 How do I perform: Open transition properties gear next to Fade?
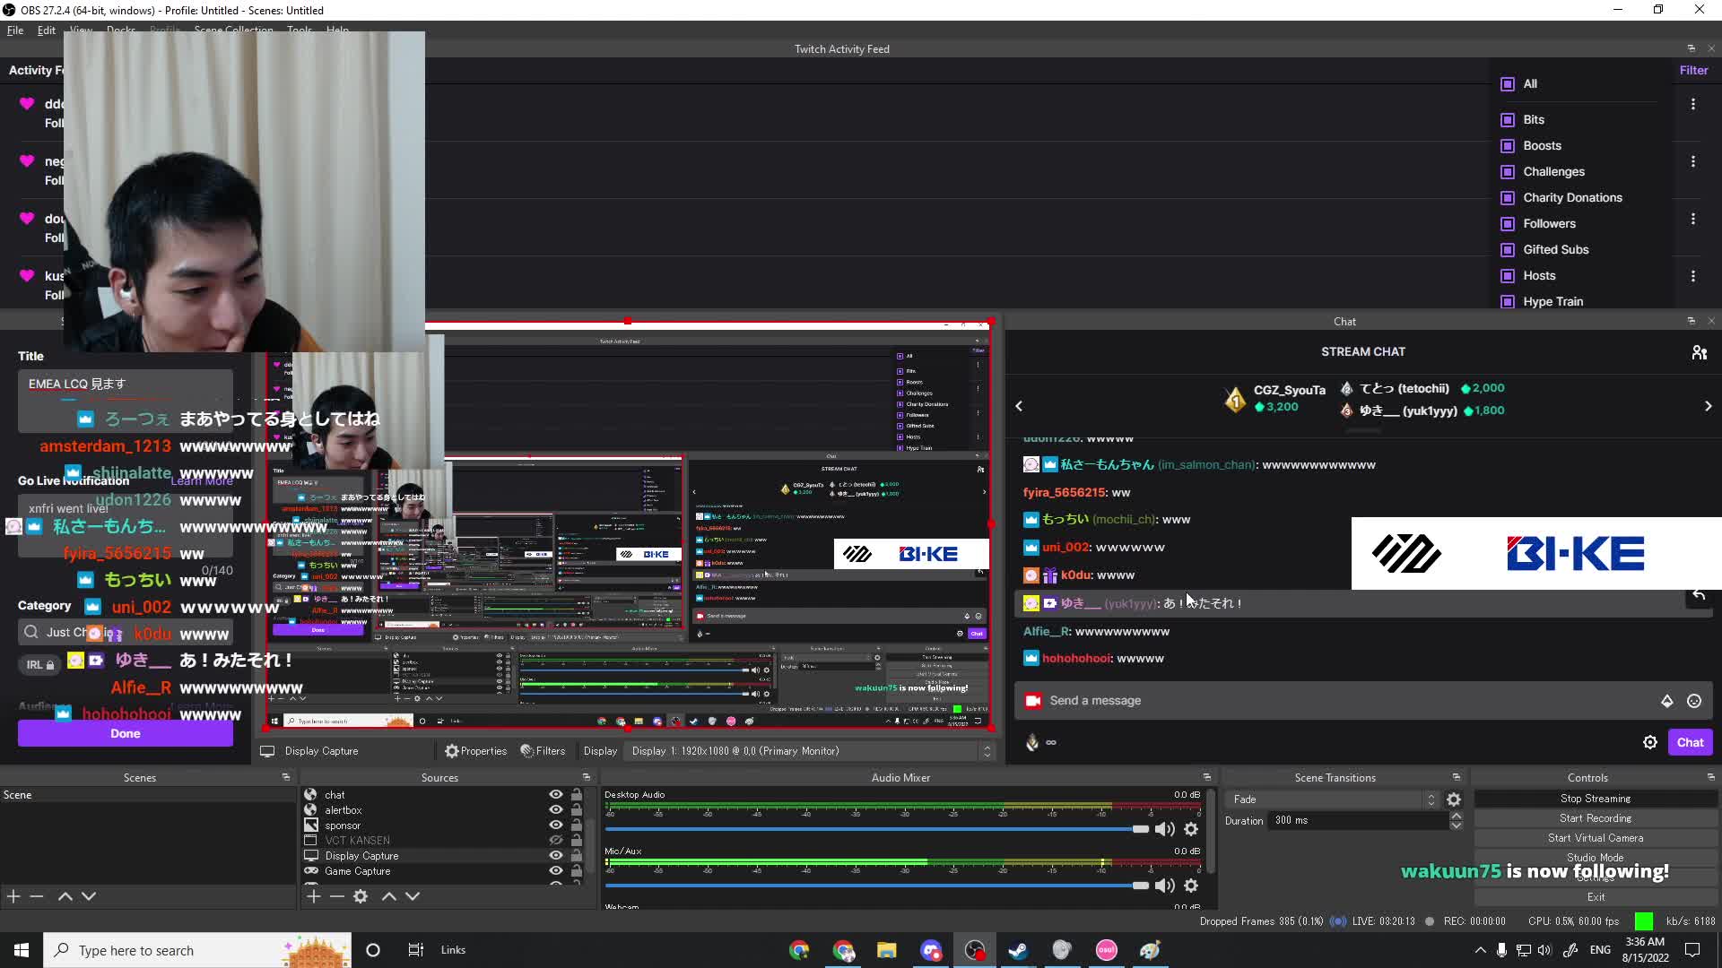pos(1454,799)
